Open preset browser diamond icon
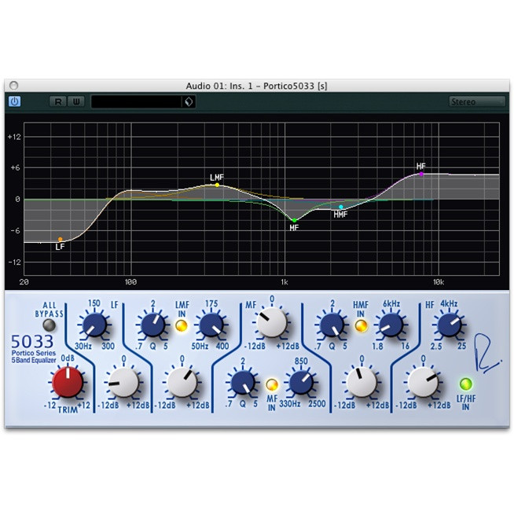Image resolution: width=514 pixels, height=514 pixels. click(x=189, y=101)
